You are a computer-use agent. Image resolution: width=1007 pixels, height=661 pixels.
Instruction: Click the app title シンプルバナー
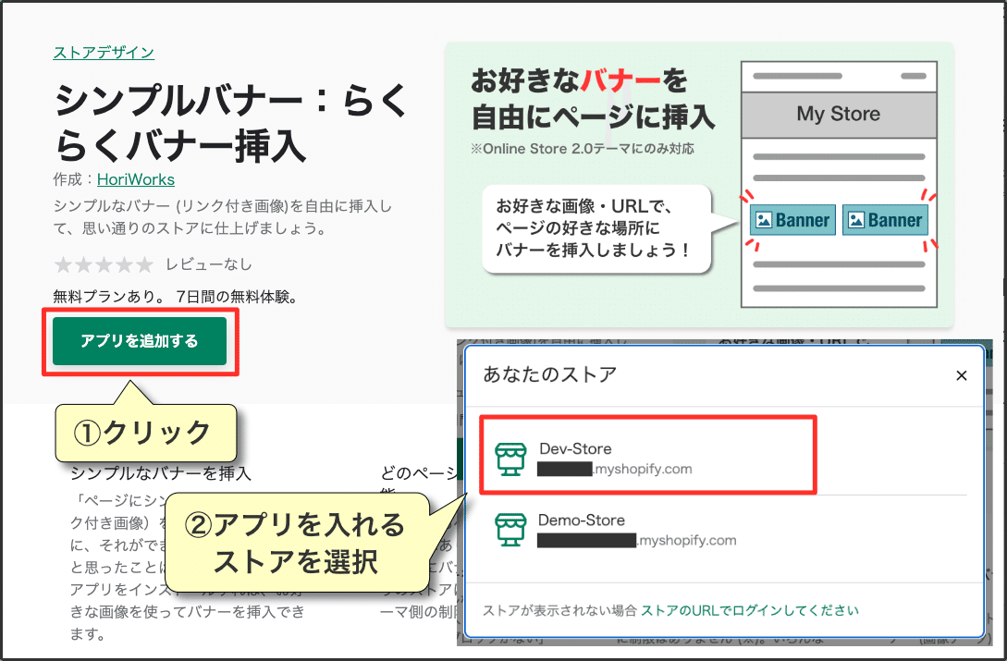point(230,123)
